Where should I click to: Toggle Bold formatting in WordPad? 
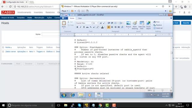[77, 27]
